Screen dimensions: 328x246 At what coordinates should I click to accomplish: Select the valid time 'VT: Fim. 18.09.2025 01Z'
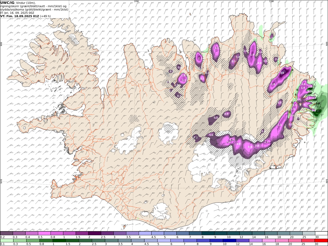[20, 16]
